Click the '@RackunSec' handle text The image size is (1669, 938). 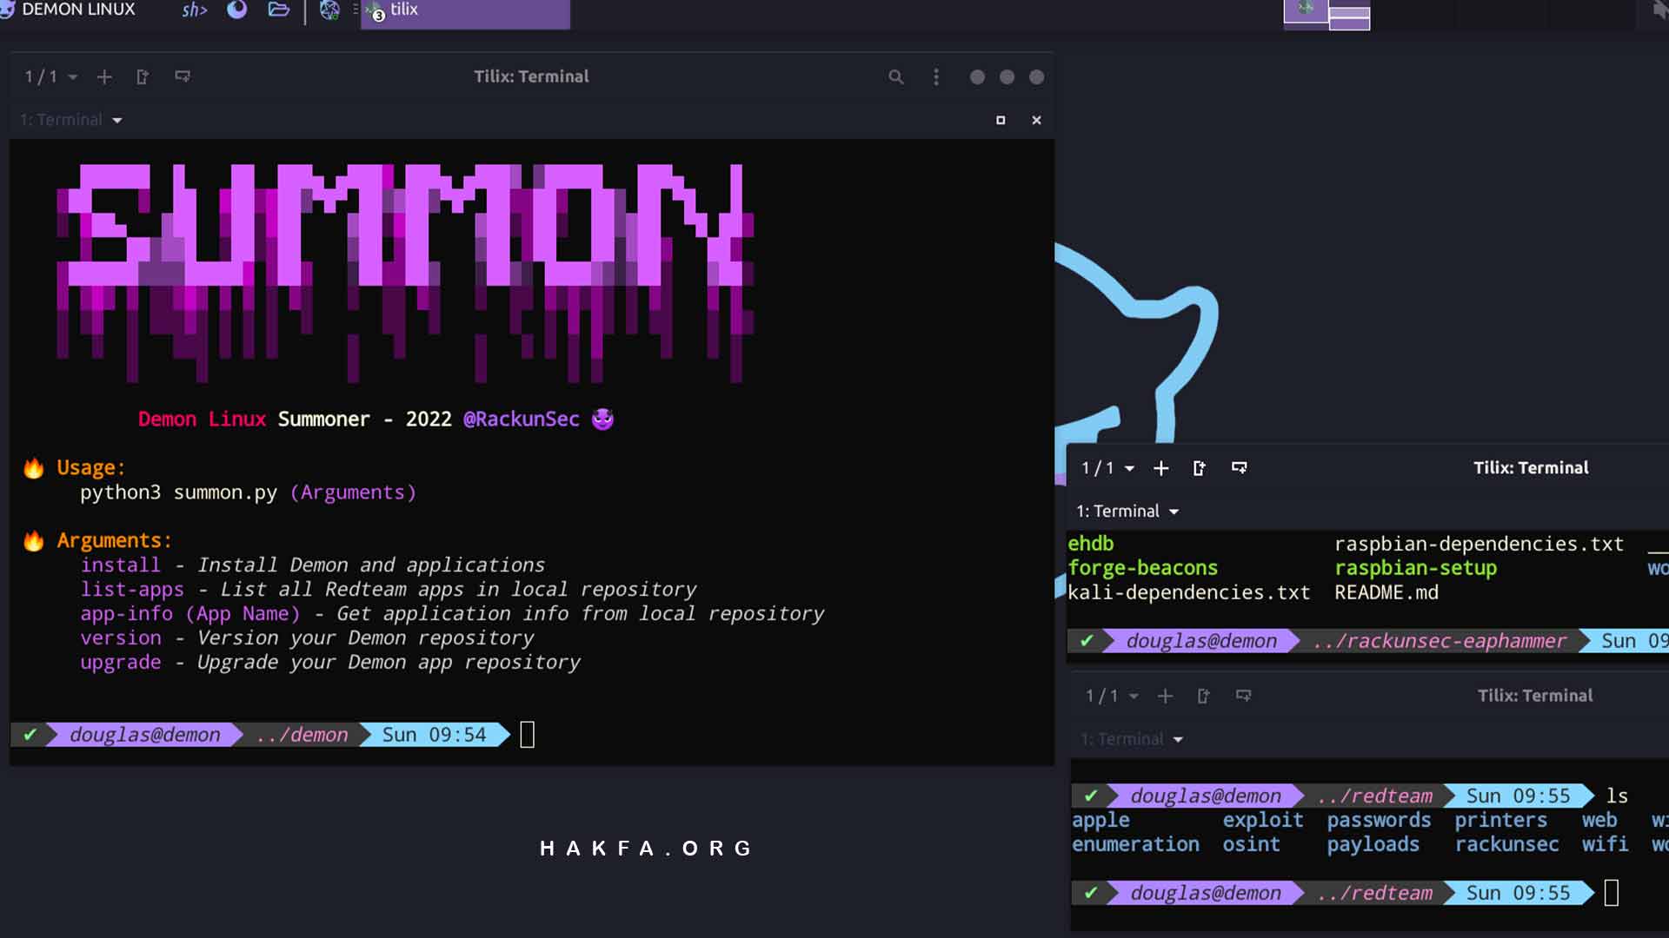click(522, 419)
